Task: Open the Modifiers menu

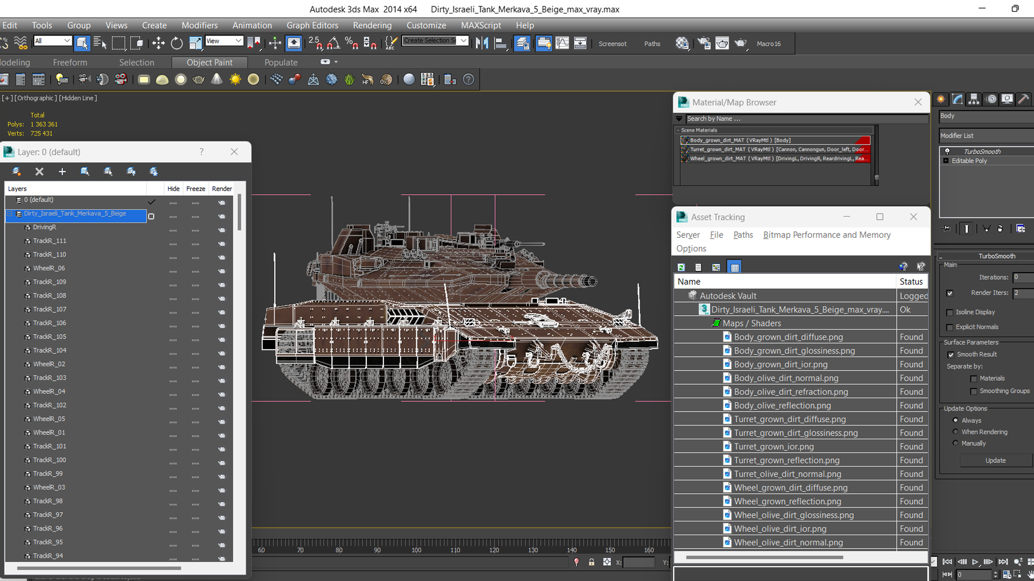Action: pyautogui.click(x=199, y=25)
